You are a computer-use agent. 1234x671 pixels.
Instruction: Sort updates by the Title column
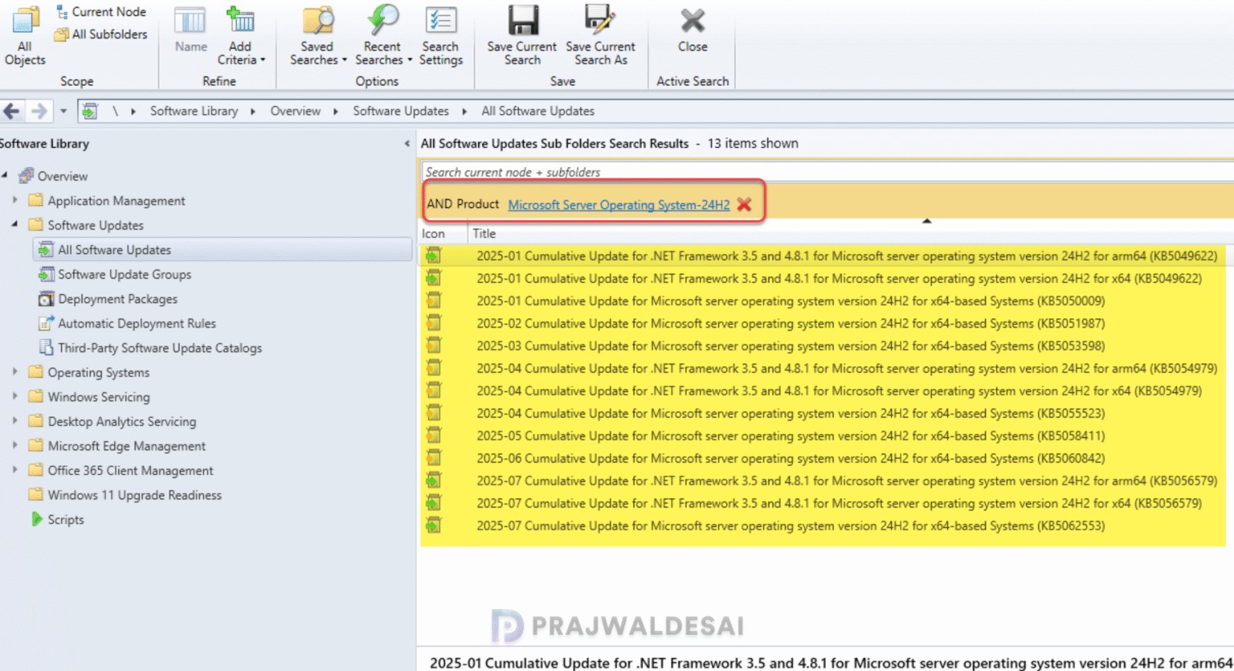(484, 234)
